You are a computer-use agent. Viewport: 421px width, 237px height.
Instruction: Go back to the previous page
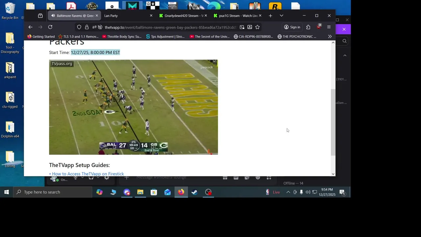(30, 27)
